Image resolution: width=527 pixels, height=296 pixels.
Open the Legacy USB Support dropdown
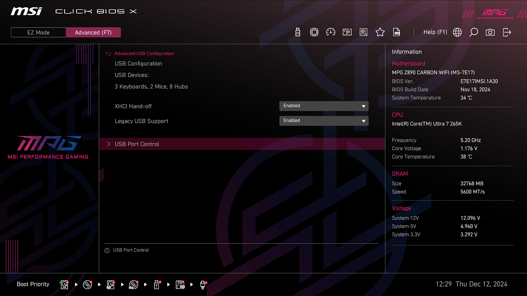tap(324, 121)
